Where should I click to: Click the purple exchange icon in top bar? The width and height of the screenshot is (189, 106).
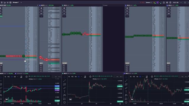[x=157, y=3]
